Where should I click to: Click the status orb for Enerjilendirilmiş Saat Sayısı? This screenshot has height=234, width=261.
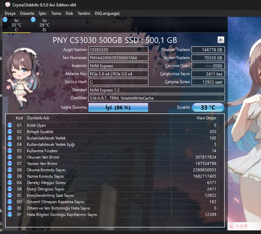click(10, 195)
